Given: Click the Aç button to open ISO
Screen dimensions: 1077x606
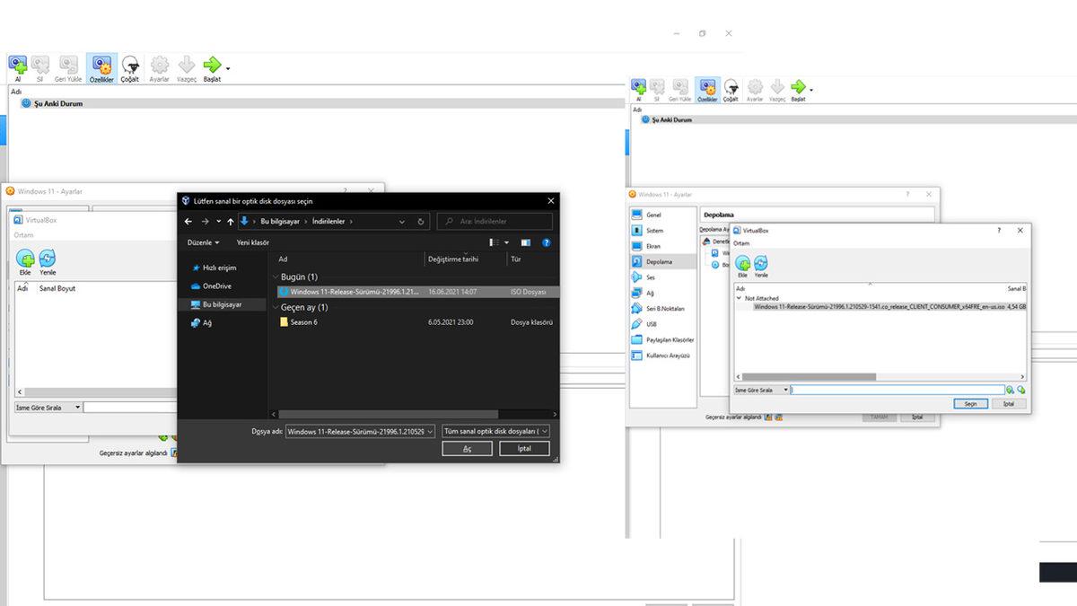Looking at the screenshot, I should pyautogui.click(x=467, y=448).
